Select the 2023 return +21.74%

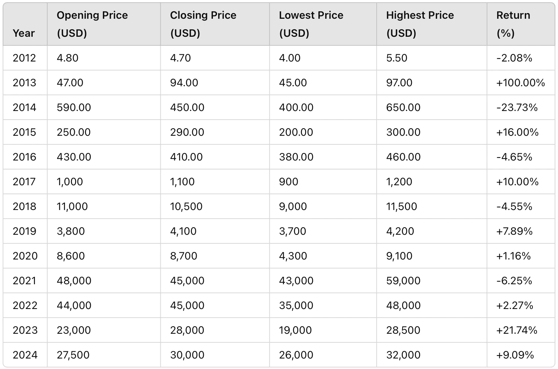pyautogui.click(x=517, y=330)
